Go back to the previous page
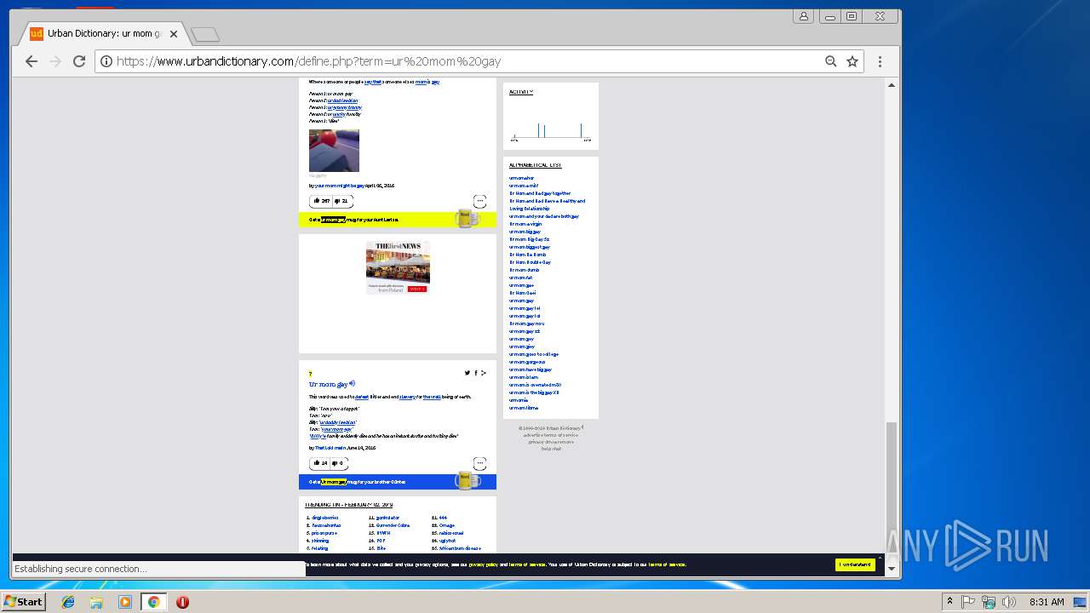 point(32,61)
